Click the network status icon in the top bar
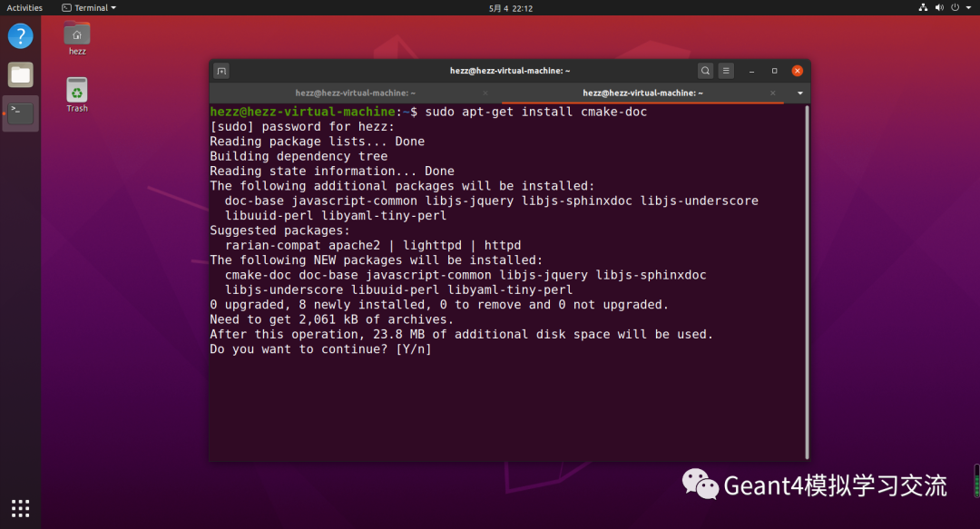 click(x=923, y=7)
